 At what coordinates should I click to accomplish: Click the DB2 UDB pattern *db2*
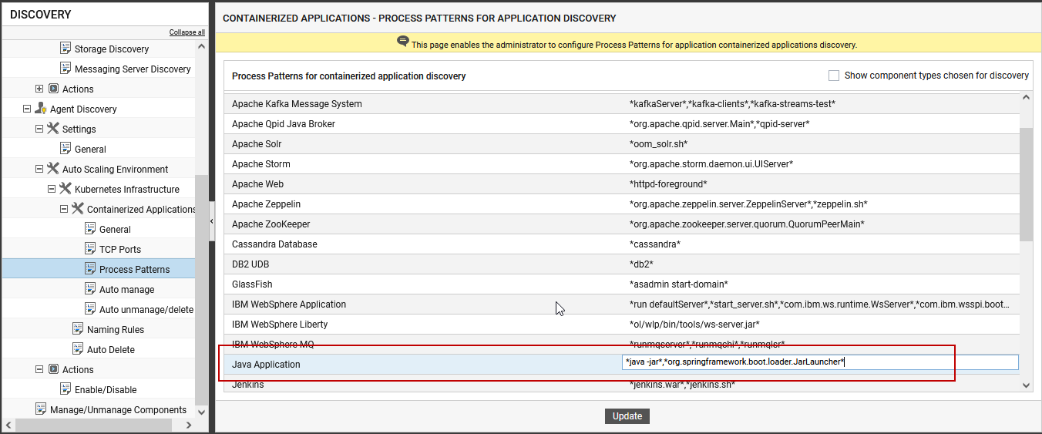pyautogui.click(x=642, y=264)
